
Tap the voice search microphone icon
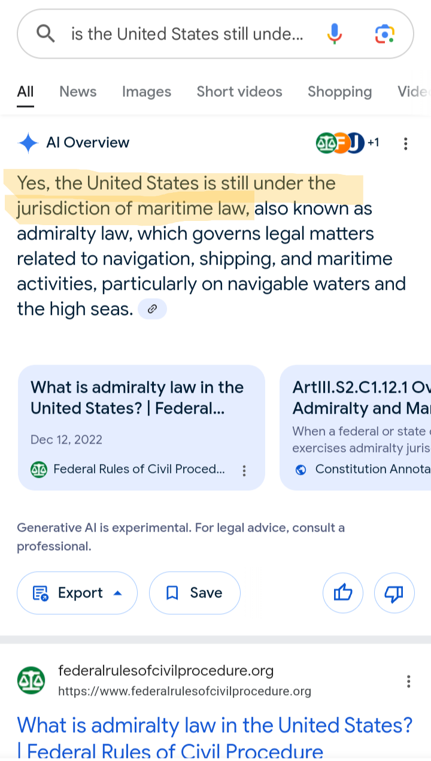point(335,34)
